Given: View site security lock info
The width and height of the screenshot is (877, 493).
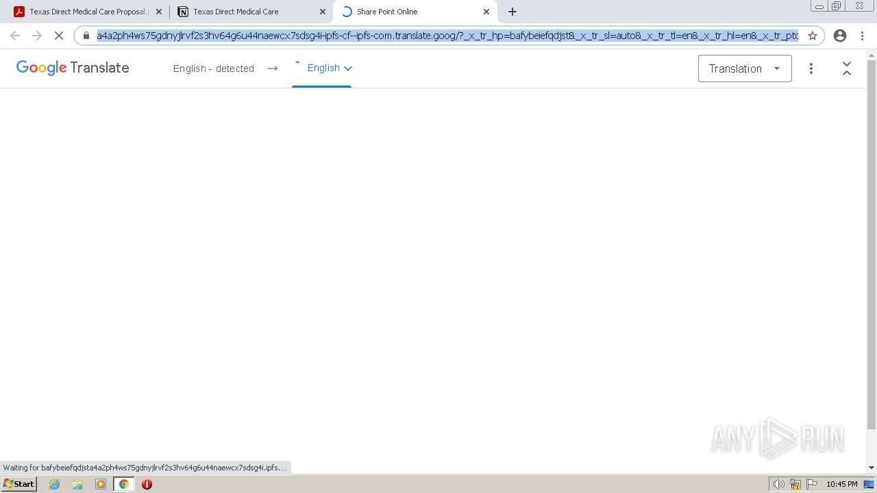Looking at the screenshot, I should coord(86,36).
